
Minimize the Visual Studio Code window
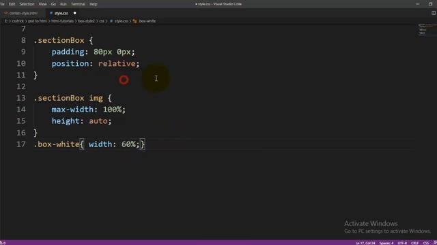click(x=417, y=4)
